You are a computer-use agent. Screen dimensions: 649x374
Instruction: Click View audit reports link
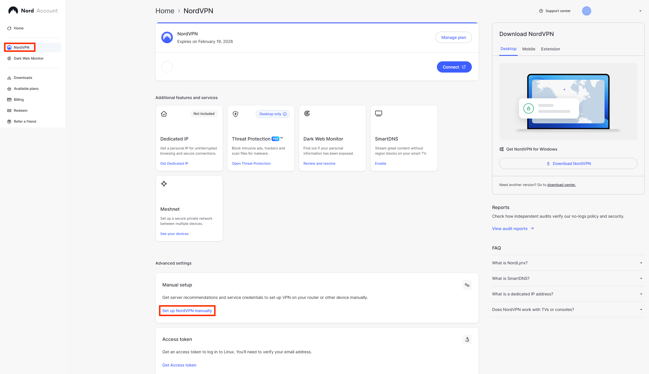(513, 229)
